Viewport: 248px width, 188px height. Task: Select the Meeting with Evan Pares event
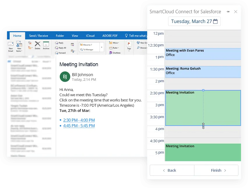tap(203, 54)
